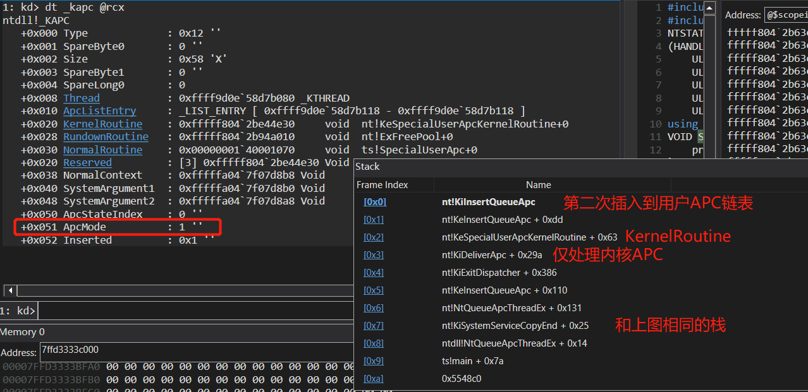Click the '+0x051 ApcMode' row
Image resolution: width=808 pixels, height=392 pixels.
click(112, 227)
